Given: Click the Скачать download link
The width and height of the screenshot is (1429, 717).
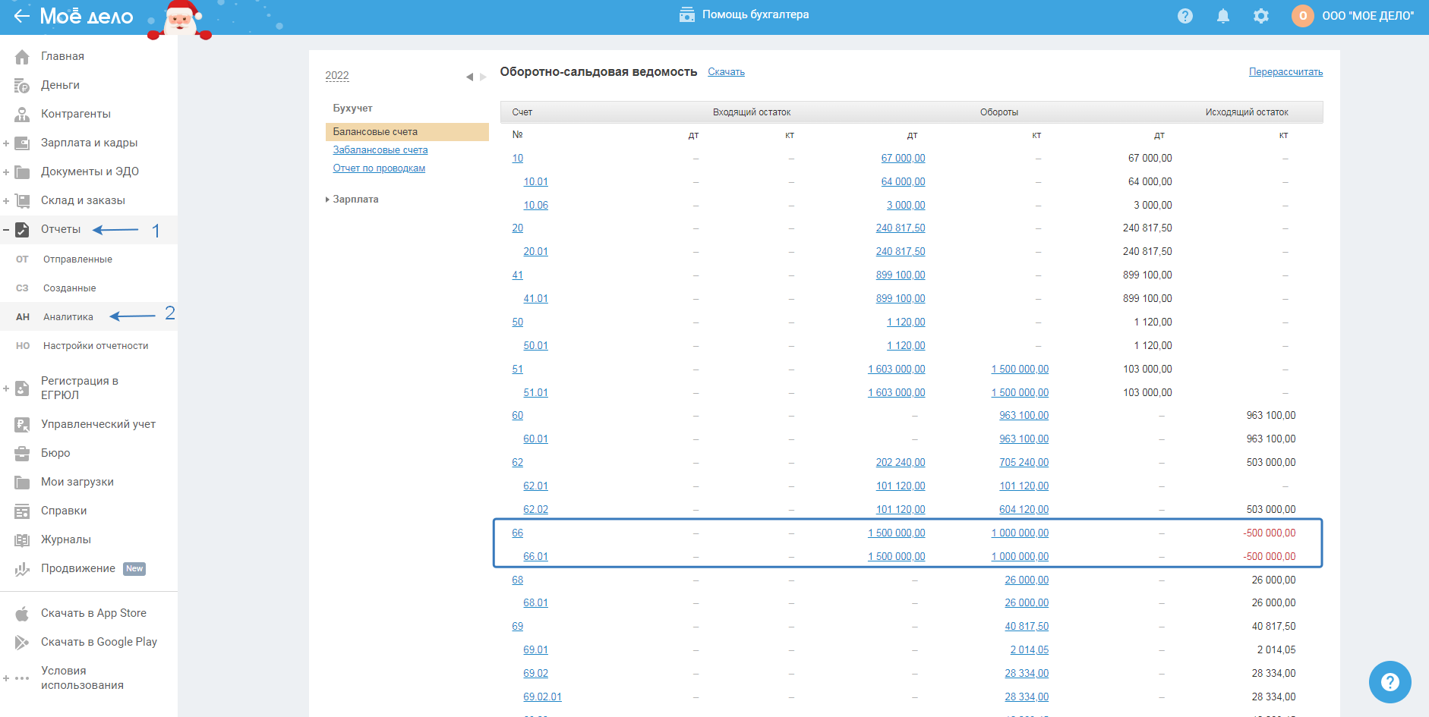Looking at the screenshot, I should (726, 72).
